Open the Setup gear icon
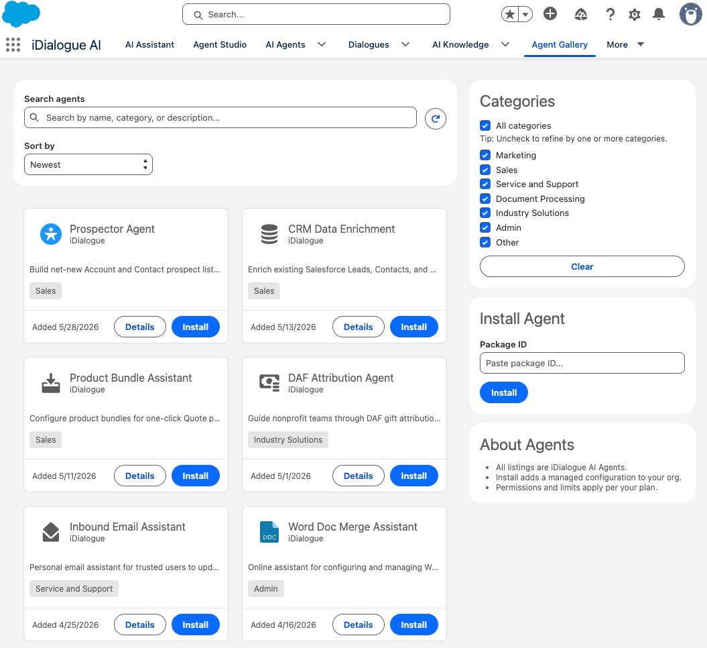The width and height of the screenshot is (707, 648). (635, 15)
